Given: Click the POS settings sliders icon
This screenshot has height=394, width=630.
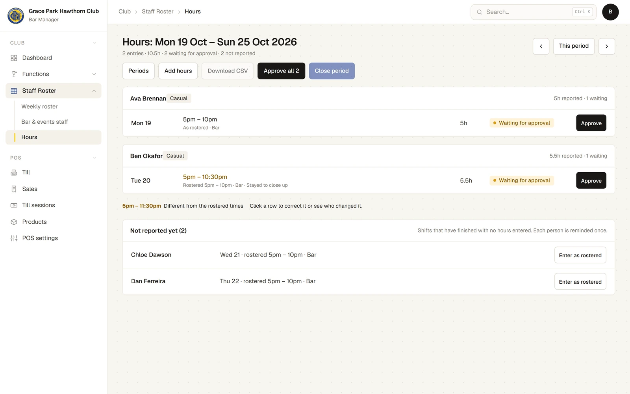Looking at the screenshot, I should 14,238.
